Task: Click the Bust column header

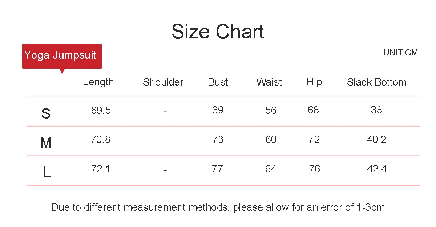Action: pos(218,82)
